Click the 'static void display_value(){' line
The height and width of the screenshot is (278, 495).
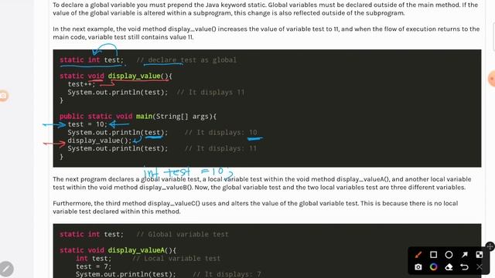tap(116, 76)
